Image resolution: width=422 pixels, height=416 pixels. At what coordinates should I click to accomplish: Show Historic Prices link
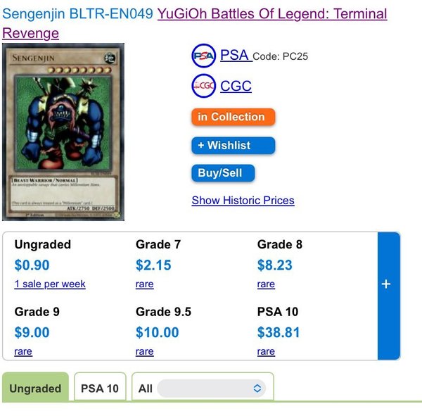[x=243, y=201]
